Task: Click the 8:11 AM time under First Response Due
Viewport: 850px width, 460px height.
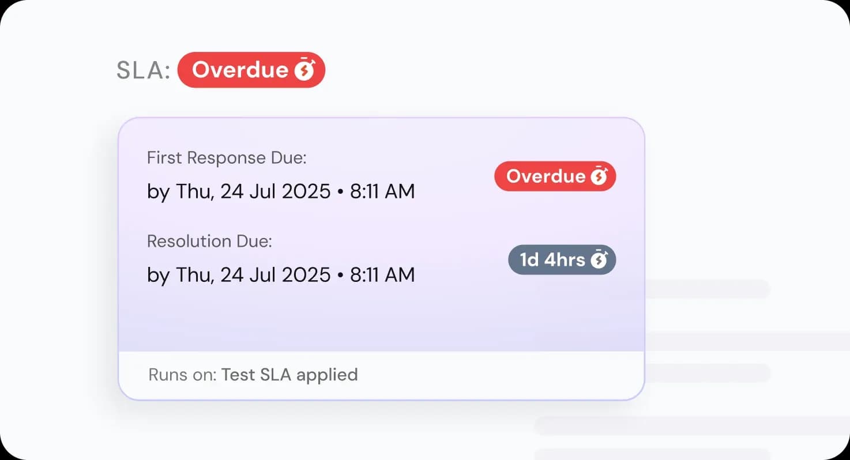Action: [x=382, y=191]
